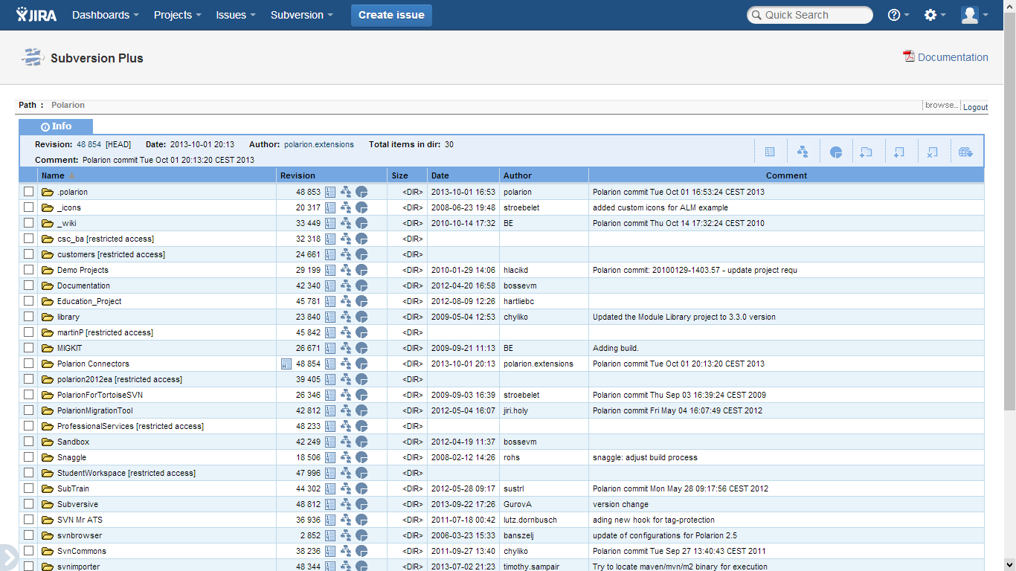
Task: Open the Snaggle folder link
Action: (71, 457)
